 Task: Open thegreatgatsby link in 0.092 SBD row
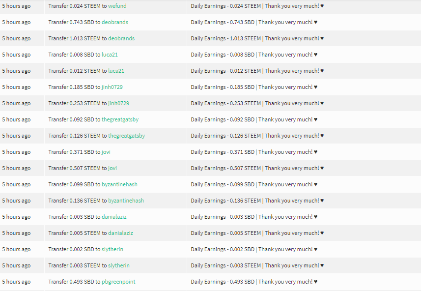(x=120, y=119)
